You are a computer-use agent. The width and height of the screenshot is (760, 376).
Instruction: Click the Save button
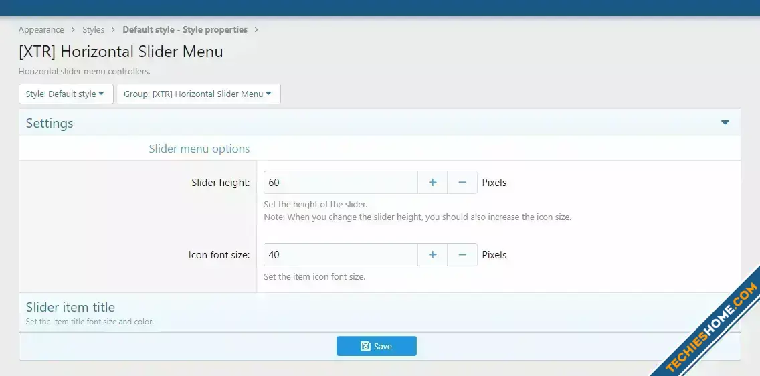tap(376, 346)
